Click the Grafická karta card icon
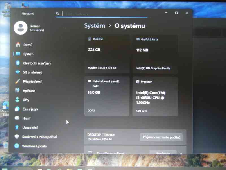The width and height of the screenshot is (226, 170). 138,39
